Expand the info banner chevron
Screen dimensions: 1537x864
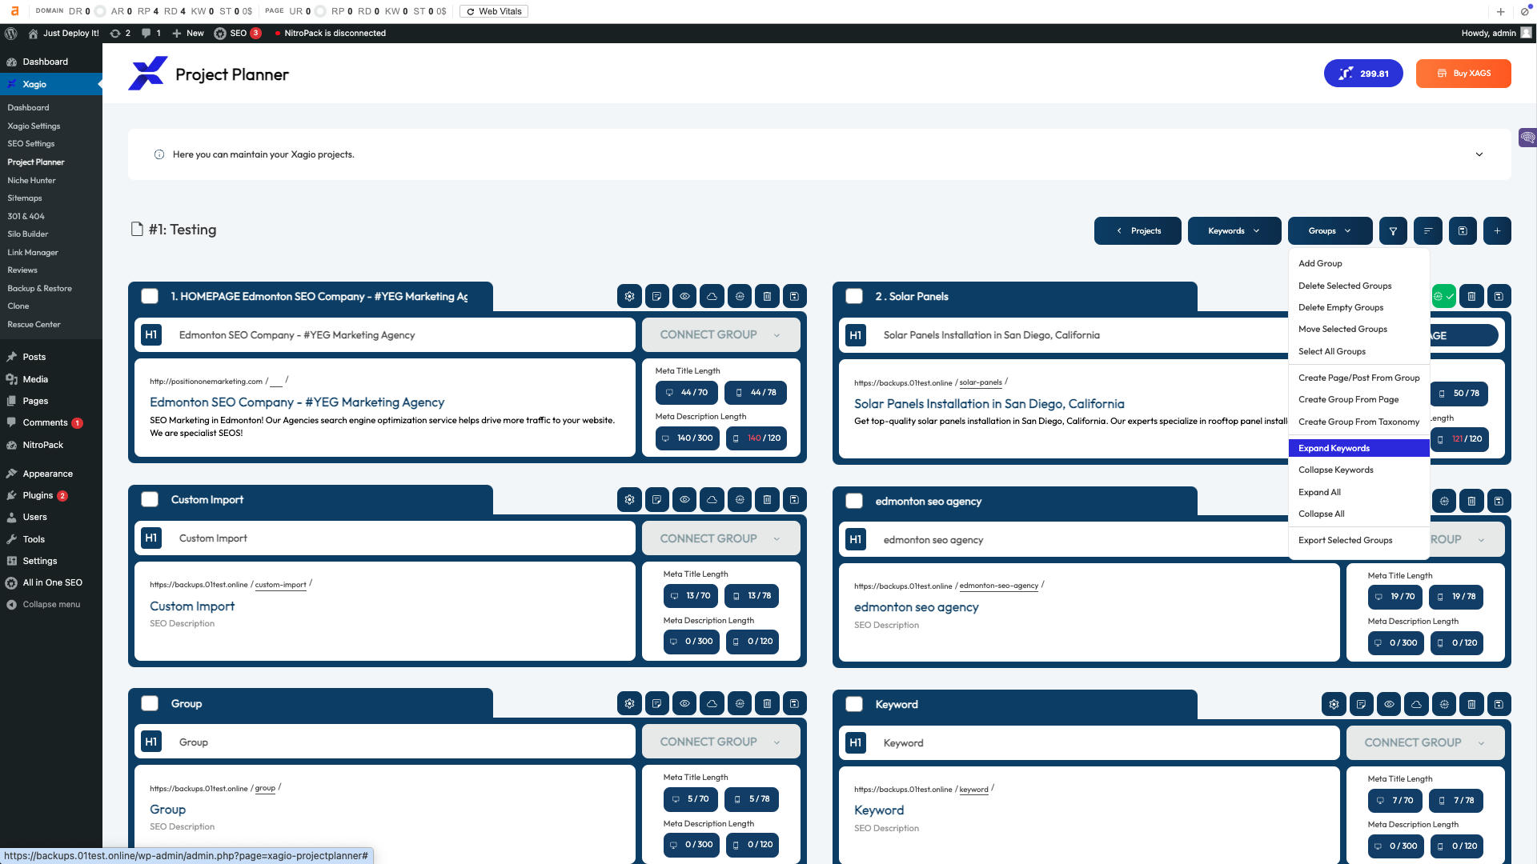click(1479, 154)
